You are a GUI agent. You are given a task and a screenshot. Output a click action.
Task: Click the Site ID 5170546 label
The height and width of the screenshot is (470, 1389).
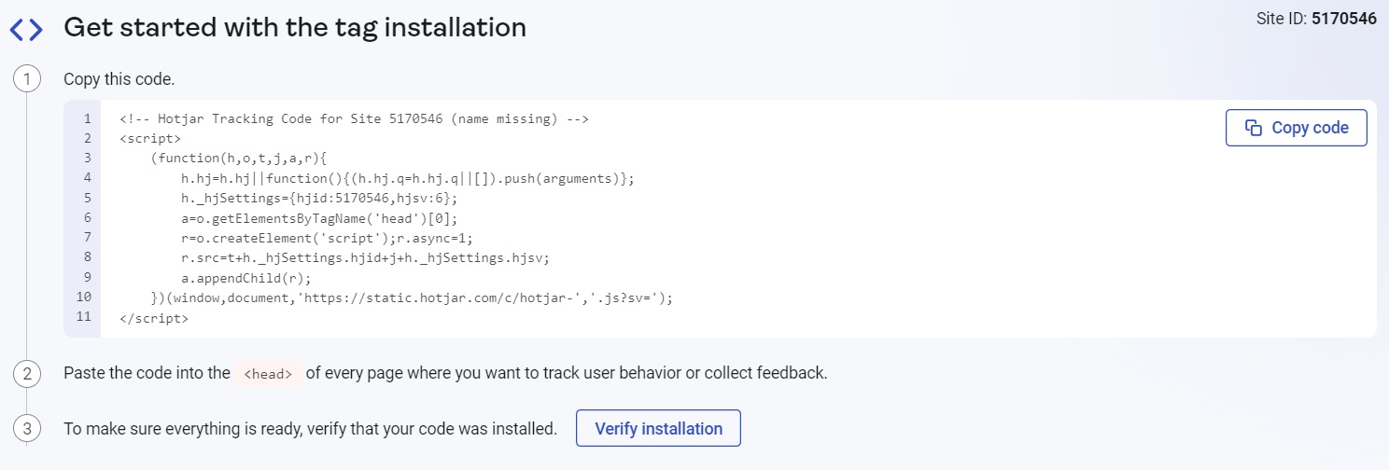click(1316, 18)
